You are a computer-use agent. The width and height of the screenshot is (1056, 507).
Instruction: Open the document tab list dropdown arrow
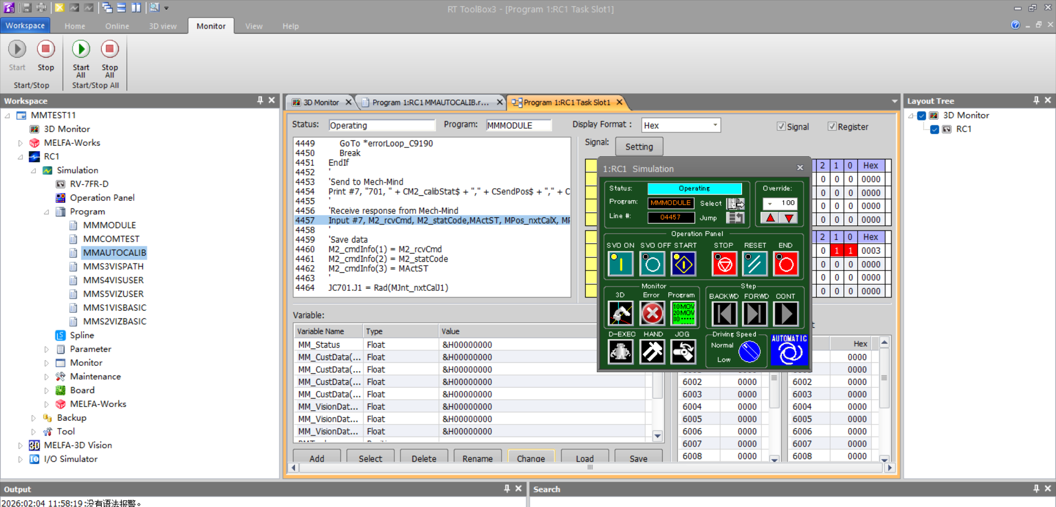(894, 102)
